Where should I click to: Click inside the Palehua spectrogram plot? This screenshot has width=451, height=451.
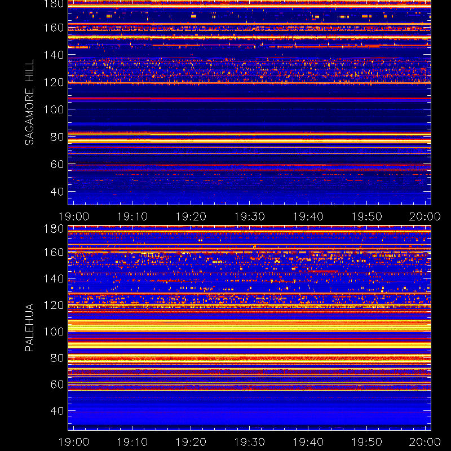[249, 328]
